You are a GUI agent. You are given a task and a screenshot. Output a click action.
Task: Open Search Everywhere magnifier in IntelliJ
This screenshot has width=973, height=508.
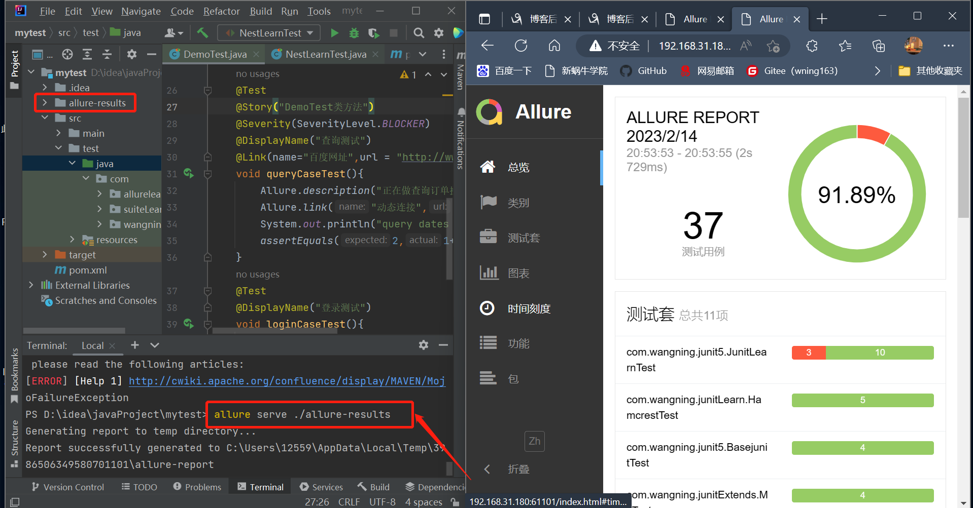419,33
